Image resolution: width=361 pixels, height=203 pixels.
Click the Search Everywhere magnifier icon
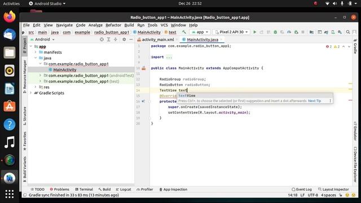click(x=348, y=32)
